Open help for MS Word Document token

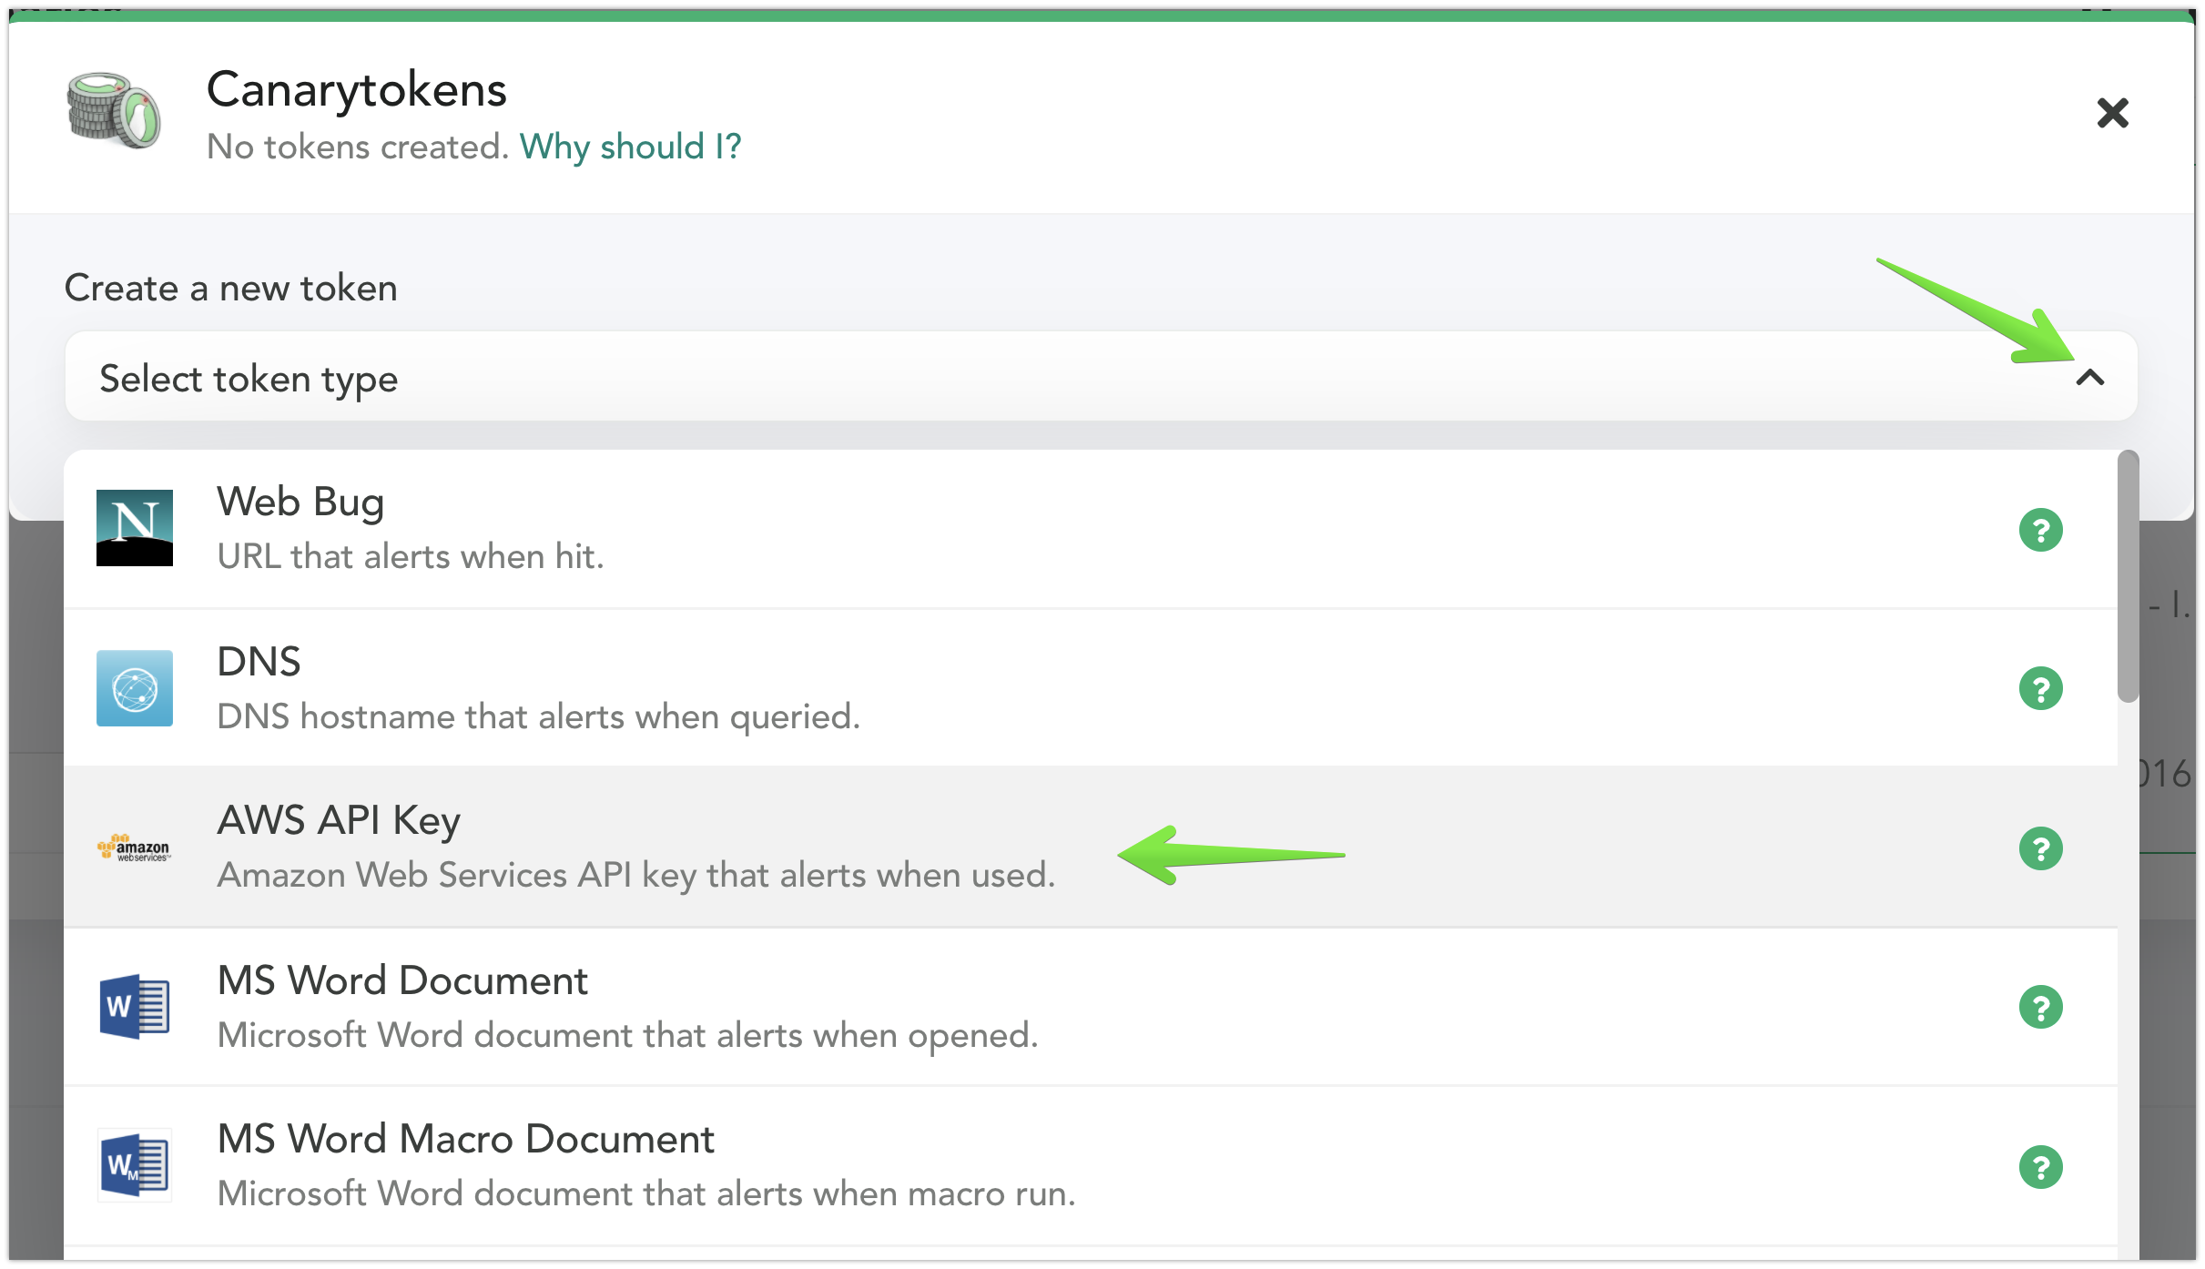[x=2040, y=1008]
